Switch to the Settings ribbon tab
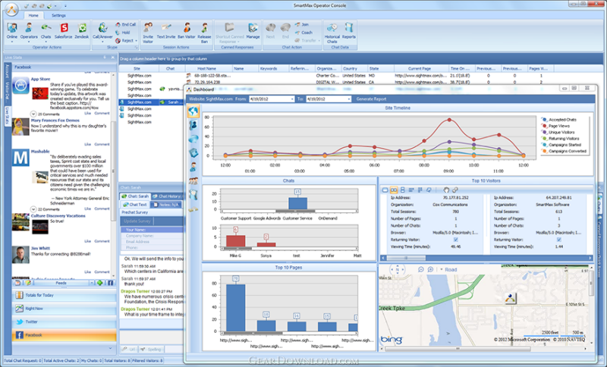This screenshot has width=607, height=367. coord(58,15)
